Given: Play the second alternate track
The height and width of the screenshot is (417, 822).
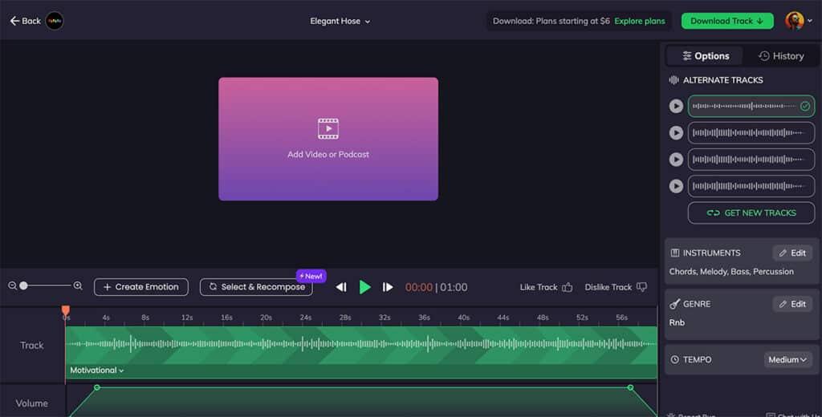Looking at the screenshot, I should point(676,132).
